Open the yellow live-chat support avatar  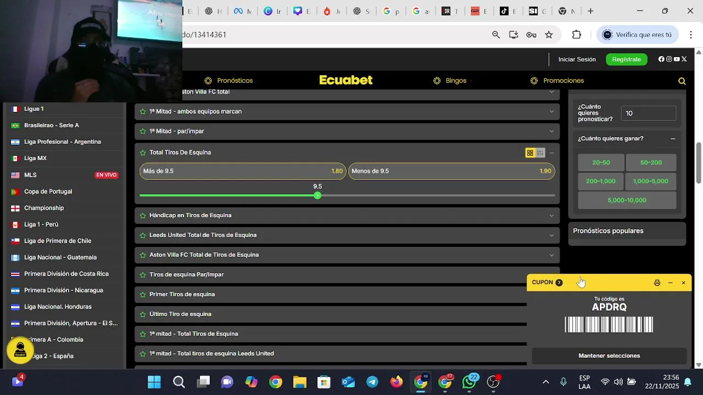coord(20,349)
